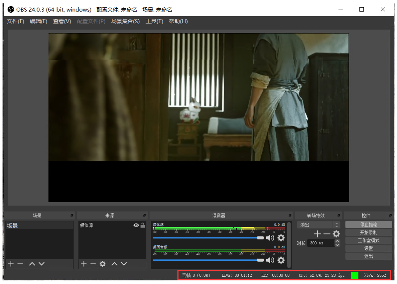Viewport: 397px width, 284px height.
Task: Open the 淡出 transition dropdown
Action: 318,225
